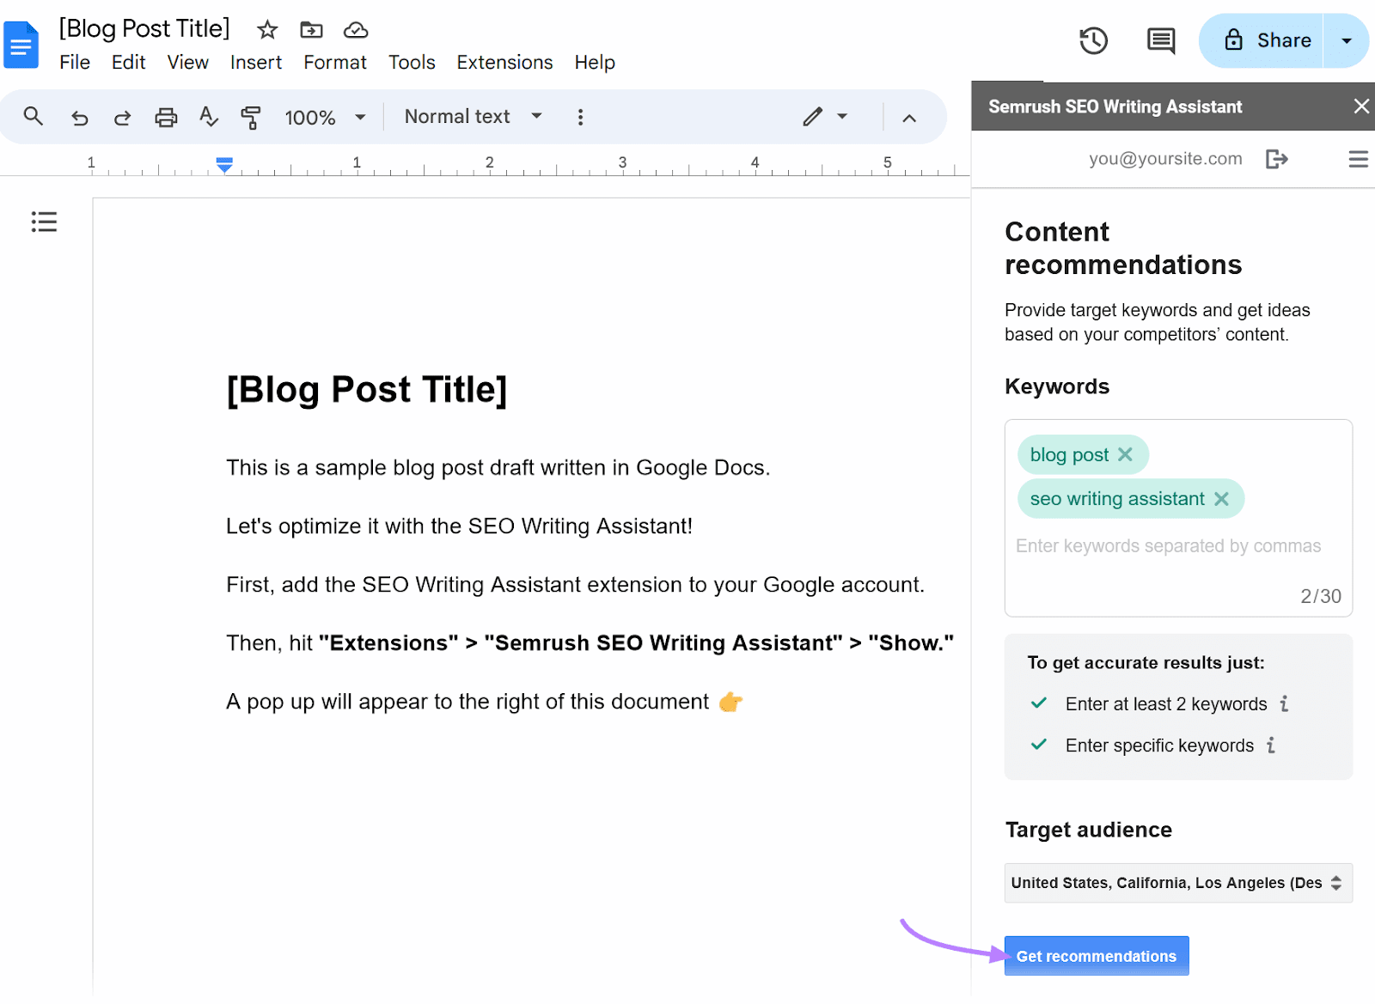
Task: Open the Normal text styles dropdown
Action: click(471, 116)
